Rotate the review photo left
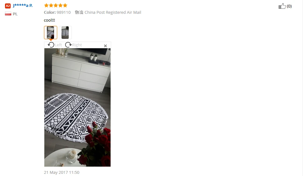 [51, 45]
